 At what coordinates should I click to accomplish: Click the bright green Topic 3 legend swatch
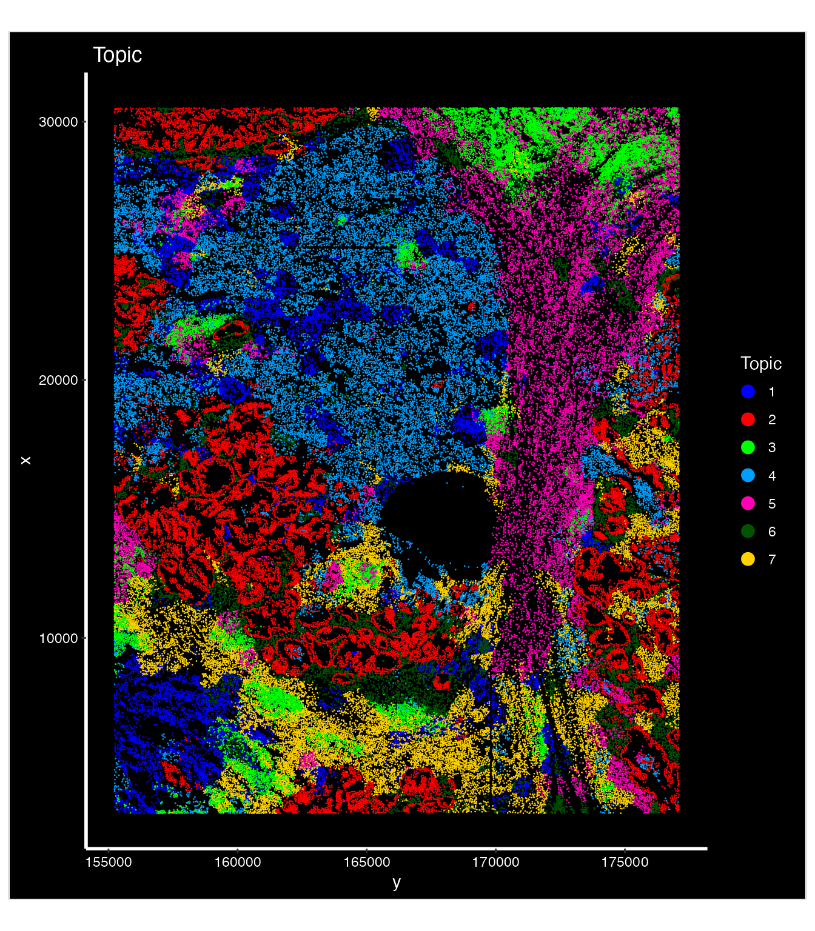[748, 447]
